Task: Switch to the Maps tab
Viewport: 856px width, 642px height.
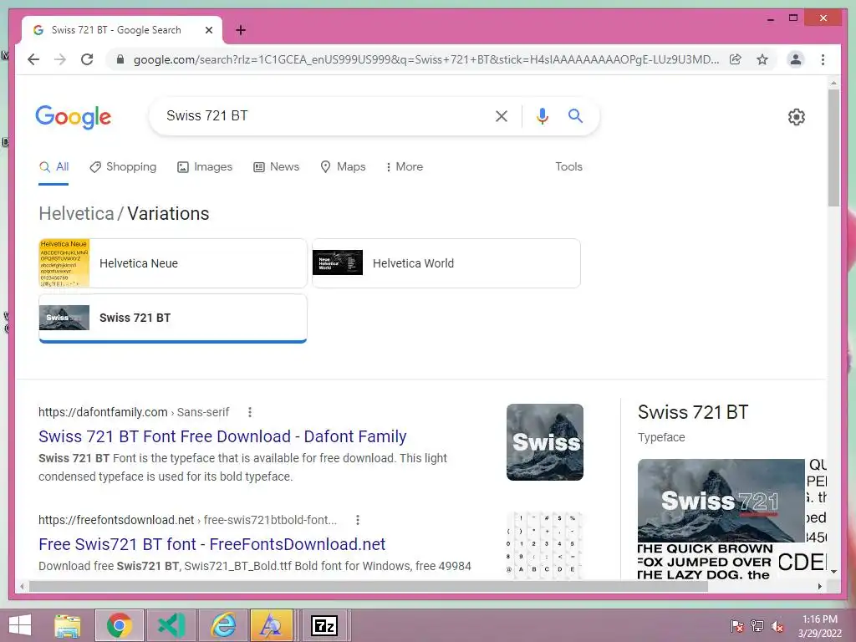Action: point(343,167)
